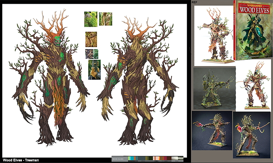Pick the light silver metal swatch in the palette
This screenshot has width=273, height=163.
[x=175, y=158]
